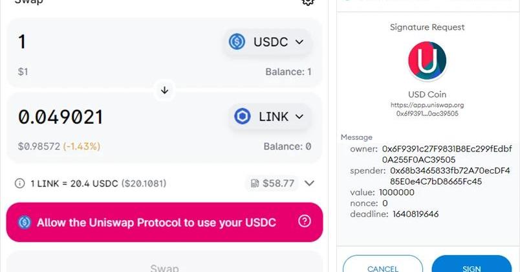Click the input amount field showing 1
Image resolution: width=520 pixels, height=272 pixels.
tap(97, 42)
